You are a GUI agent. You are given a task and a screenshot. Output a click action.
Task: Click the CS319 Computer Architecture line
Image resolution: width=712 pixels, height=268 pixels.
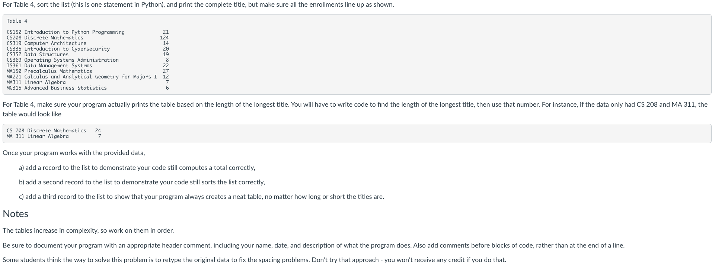click(x=47, y=43)
